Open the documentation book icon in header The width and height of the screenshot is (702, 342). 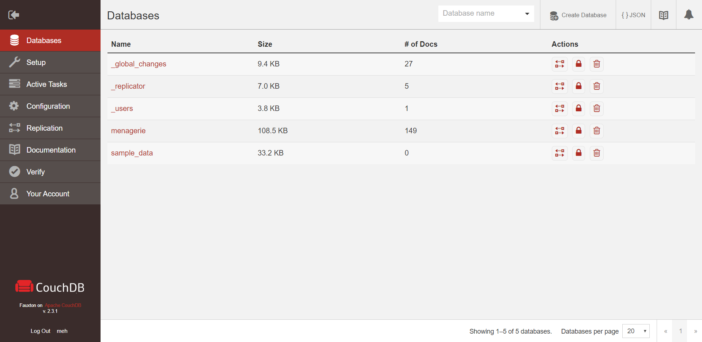(x=663, y=15)
